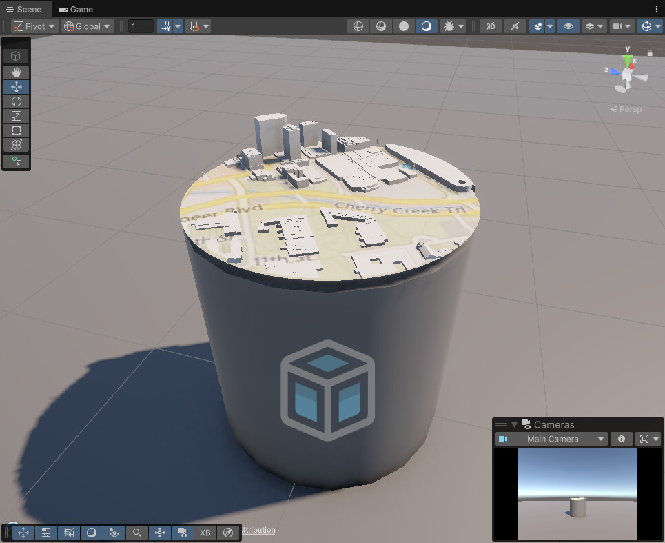Select the Hand view tool
Viewport: 665px width, 543px height.
pos(16,72)
